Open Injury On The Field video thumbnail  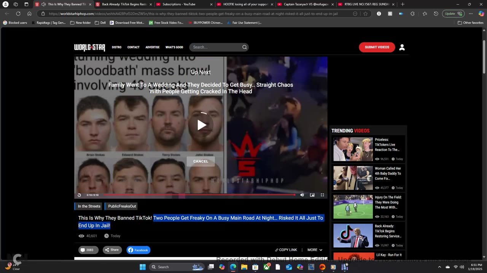[353, 207]
